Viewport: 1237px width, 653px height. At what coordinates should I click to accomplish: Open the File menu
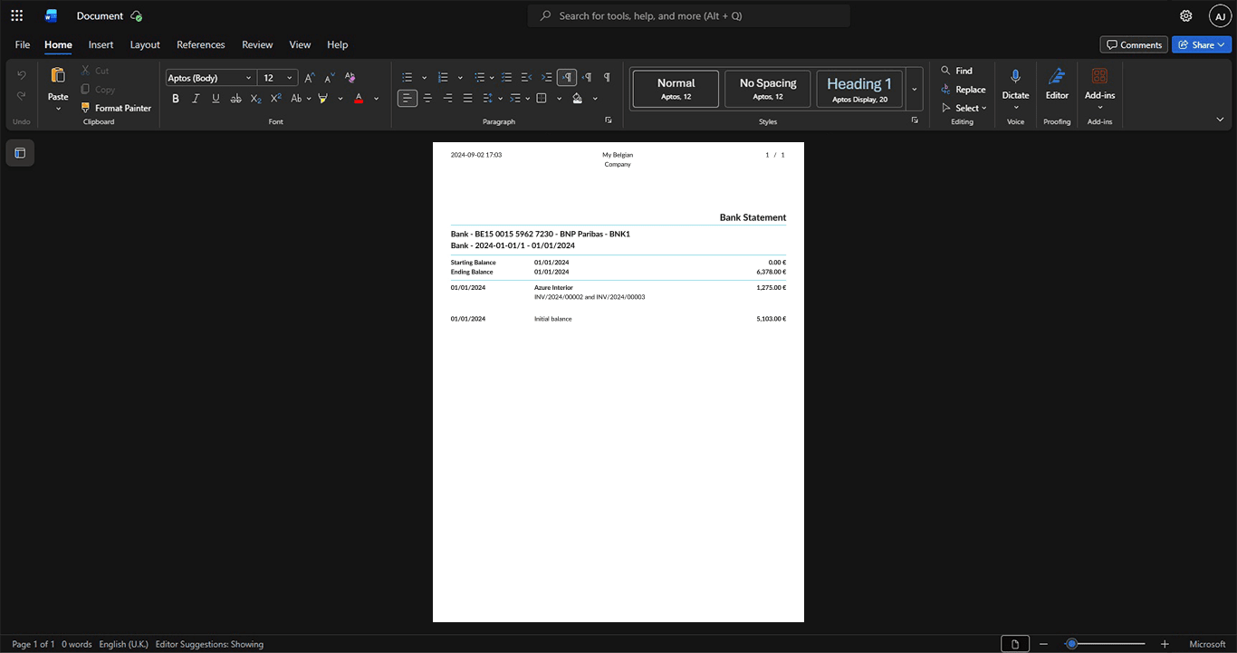23,44
